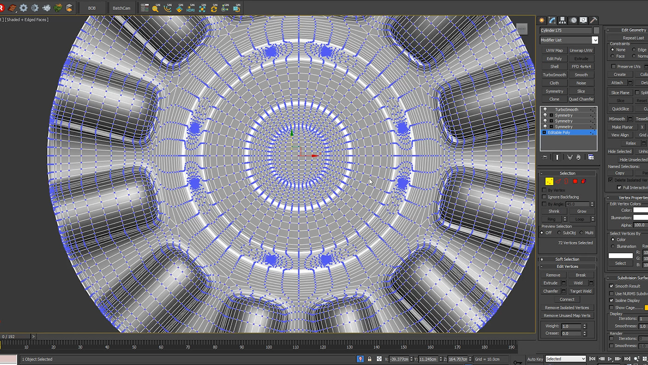Enable Use NURMS Subdivision checkbox
Screen dimensions: 648x365
[611, 294]
